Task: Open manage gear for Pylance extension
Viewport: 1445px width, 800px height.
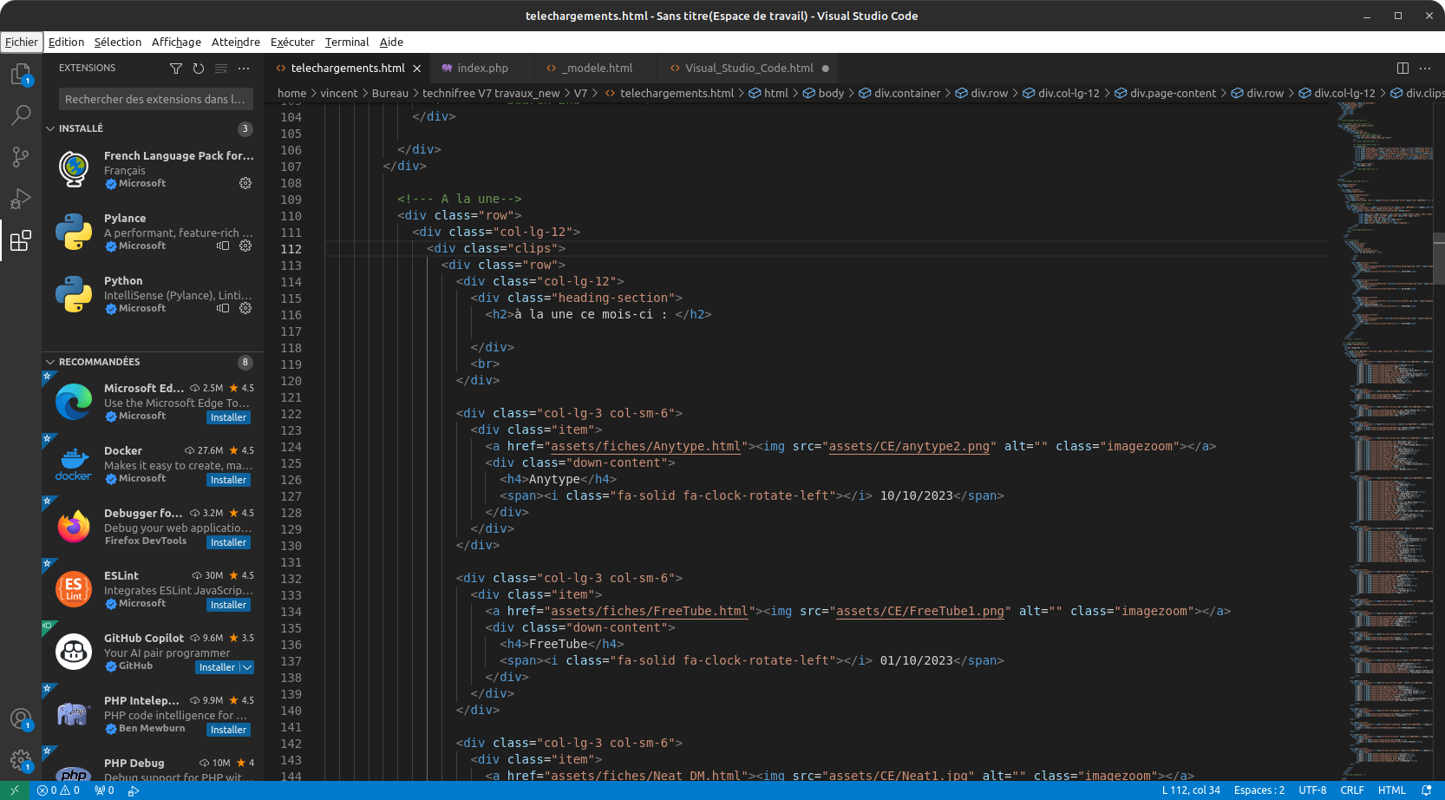Action: (x=245, y=246)
